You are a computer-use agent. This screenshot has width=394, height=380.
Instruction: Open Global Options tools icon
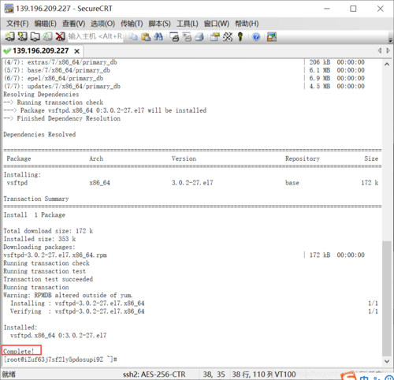click(x=228, y=36)
